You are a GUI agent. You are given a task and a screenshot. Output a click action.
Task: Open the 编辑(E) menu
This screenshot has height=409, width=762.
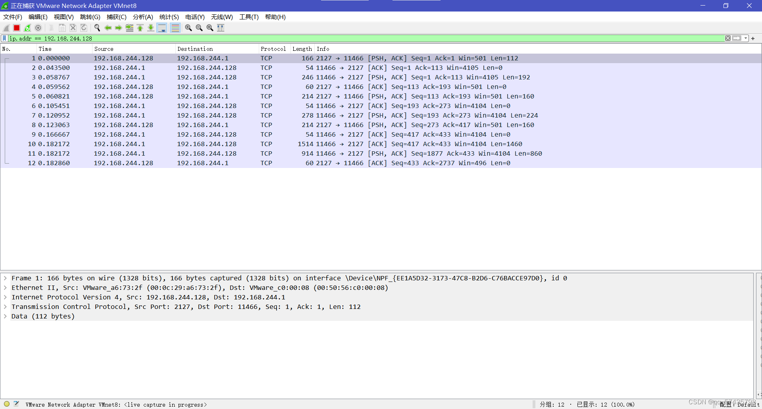(x=38, y=17)
